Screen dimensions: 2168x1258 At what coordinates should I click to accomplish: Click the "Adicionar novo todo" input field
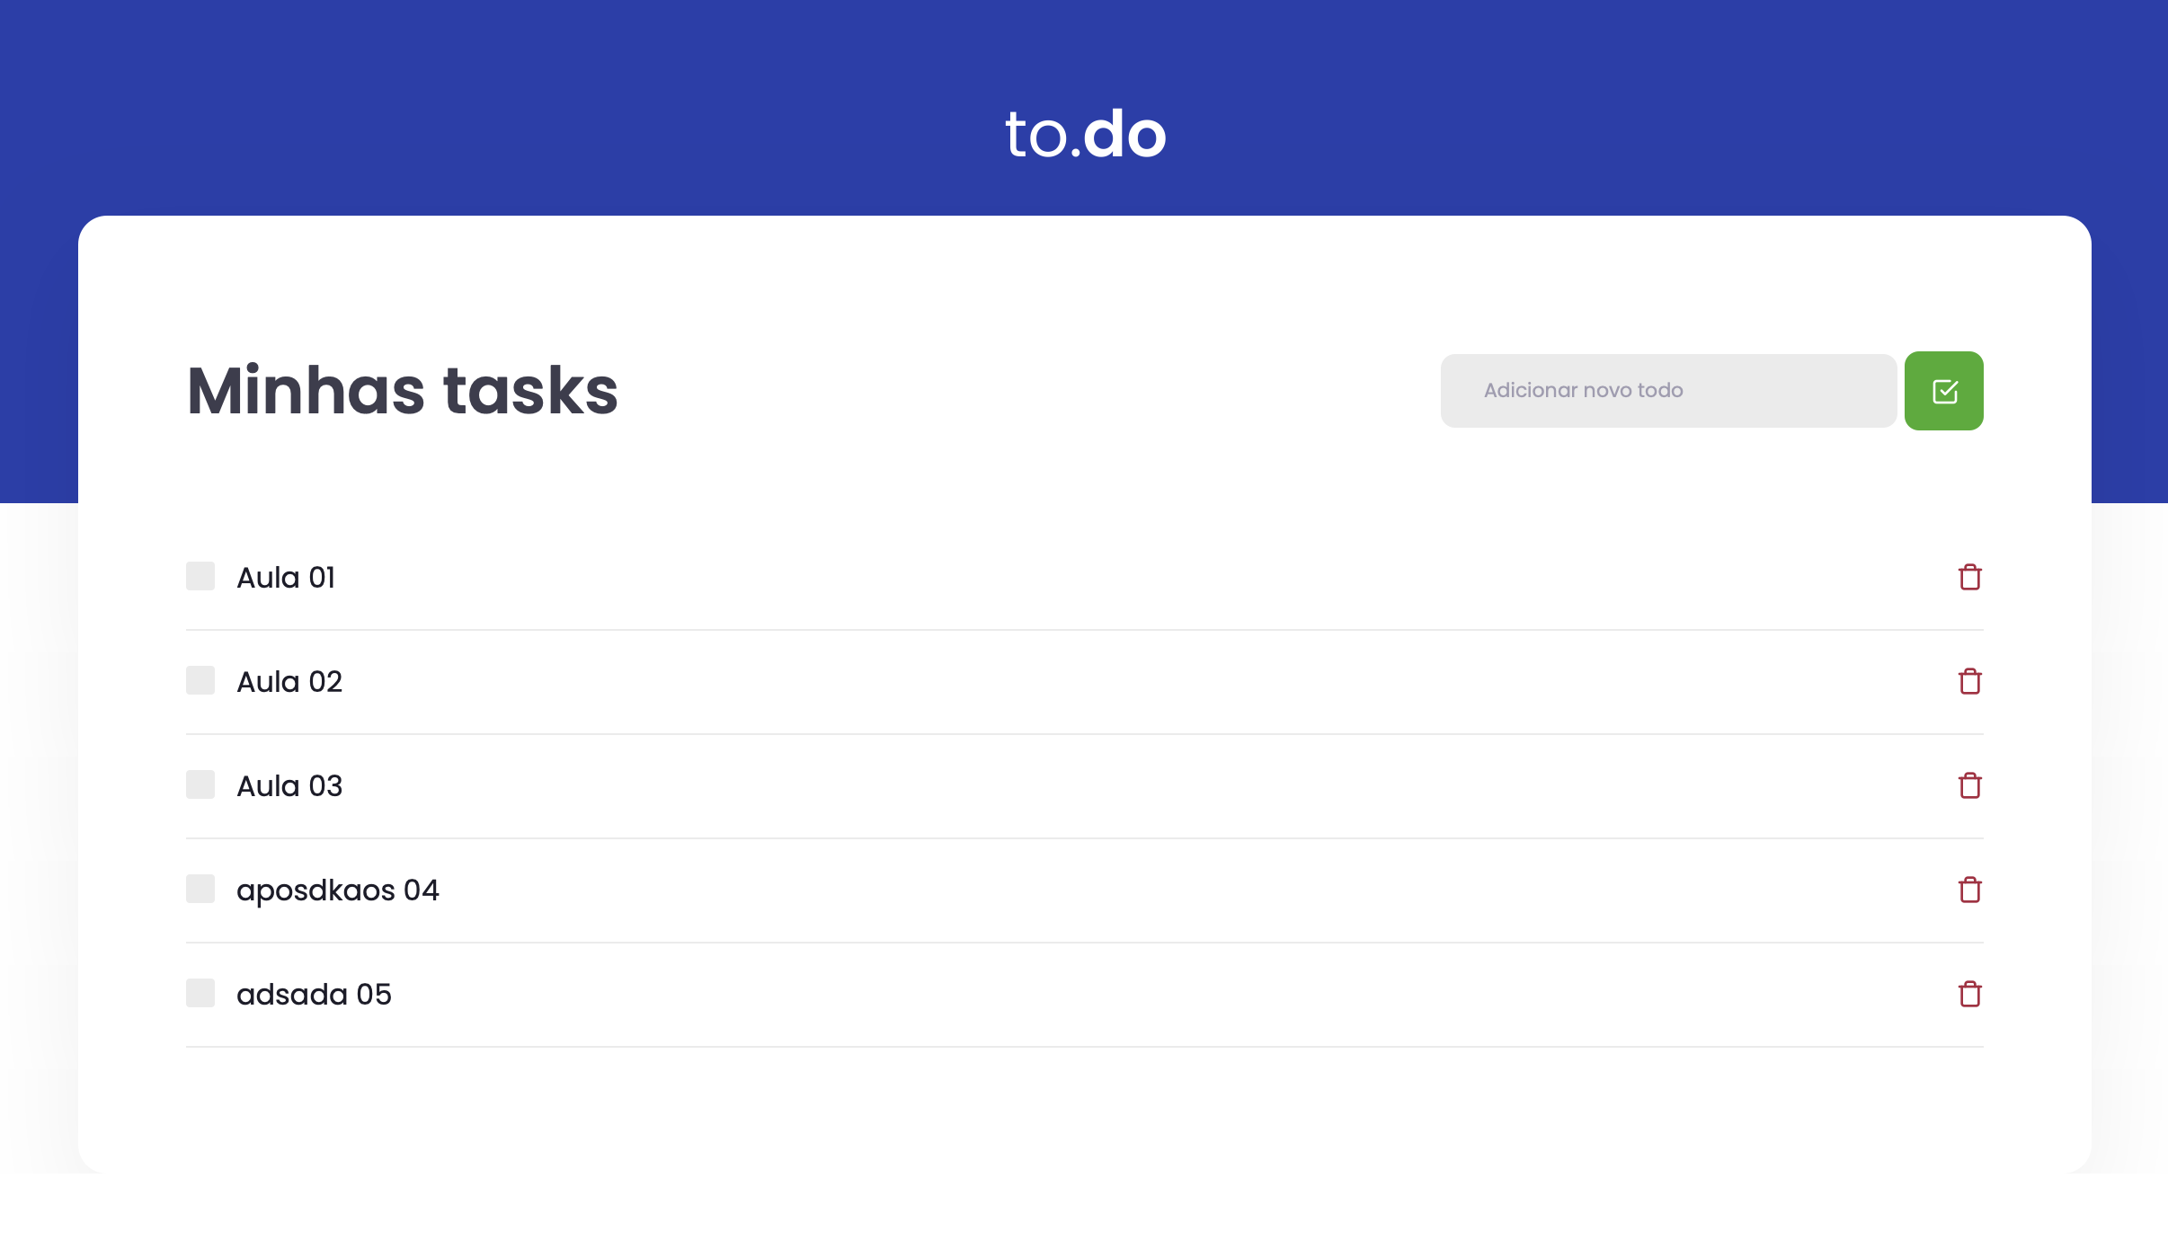pos(1667,390)
